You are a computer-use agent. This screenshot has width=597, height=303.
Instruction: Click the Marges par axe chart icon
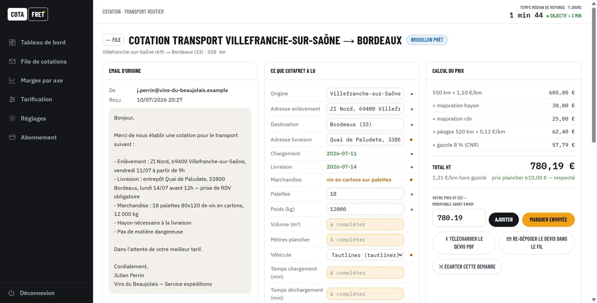click(12, 80)
